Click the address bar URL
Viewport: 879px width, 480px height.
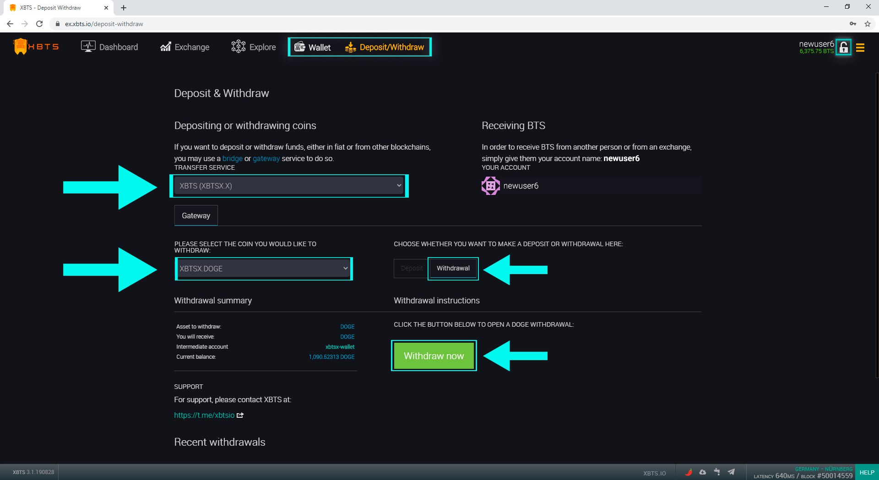click(x=104, y=24)
